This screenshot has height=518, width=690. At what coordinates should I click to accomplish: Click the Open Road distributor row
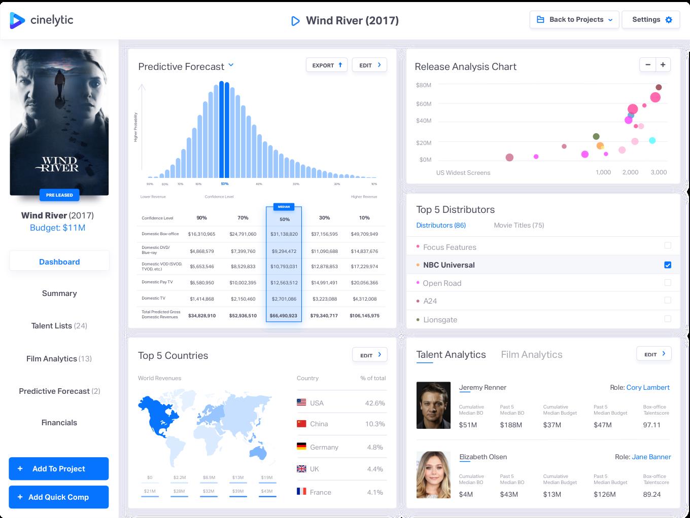pos(543,283)
